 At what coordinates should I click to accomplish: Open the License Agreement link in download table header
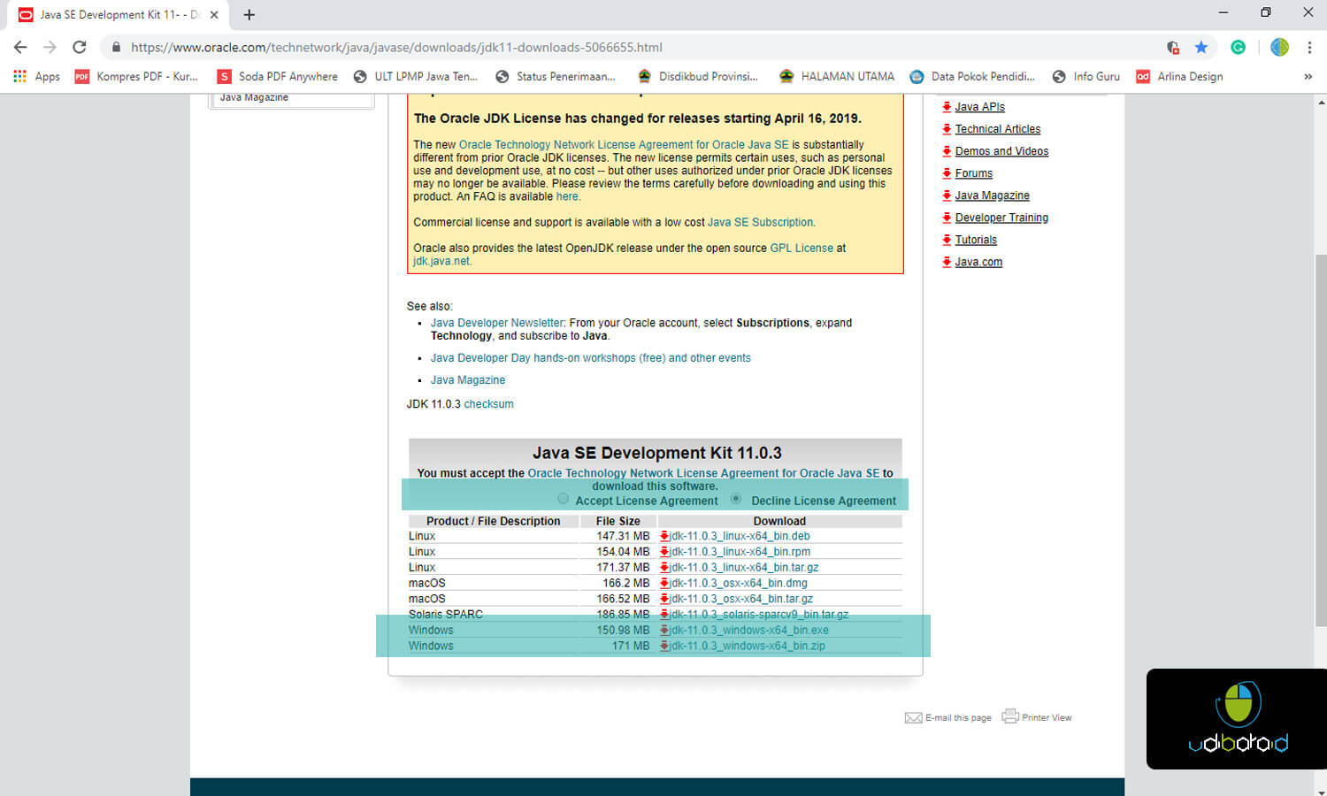point(703,473)
